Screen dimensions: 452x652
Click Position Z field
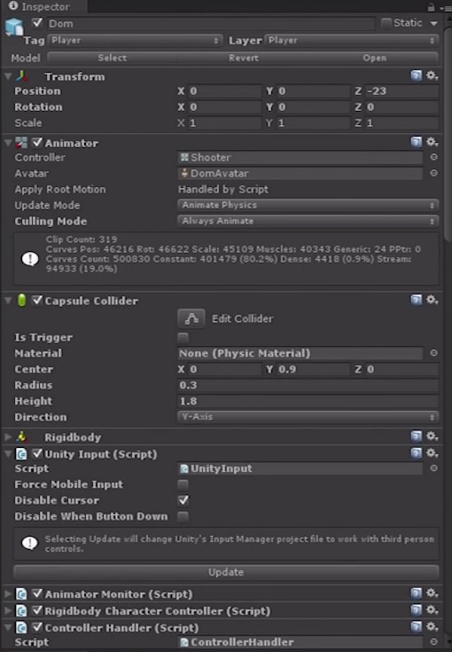(x=401, y=91)
